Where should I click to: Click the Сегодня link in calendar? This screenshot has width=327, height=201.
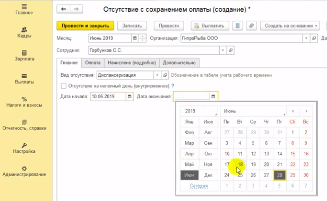pos(199,186)
